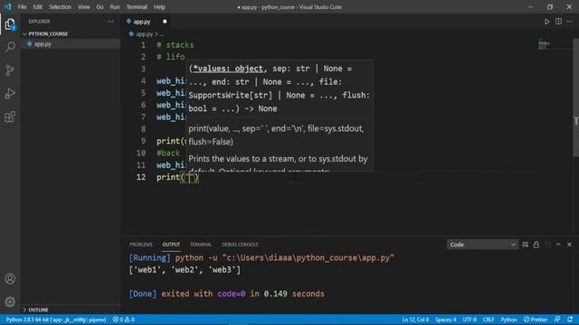Screen dimensions: 579x325
Task: Change Spaces: 4 indentation setting
Action: [446, 320]
